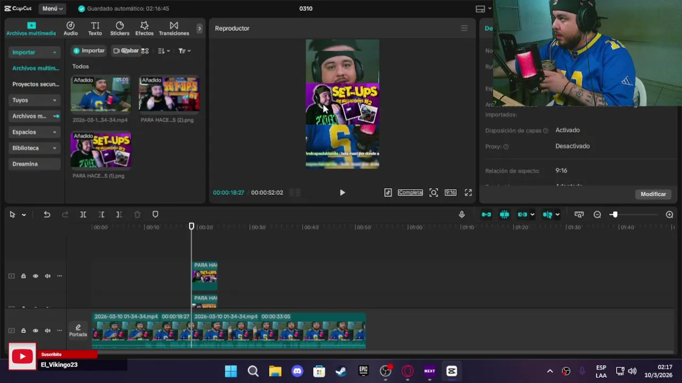Open the media filter dropdown

(184, 51)
